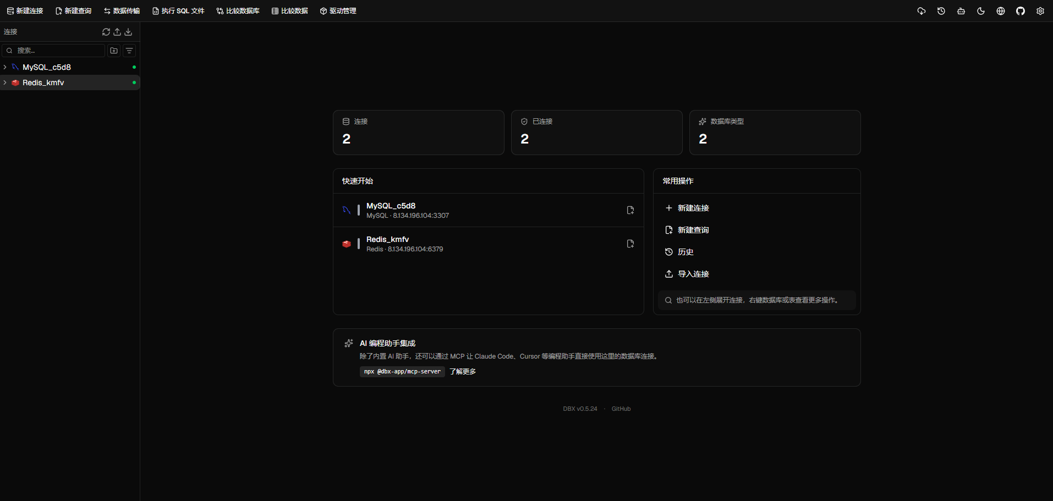Click the download arrow icon in the 连接 sidebar header

128,32
